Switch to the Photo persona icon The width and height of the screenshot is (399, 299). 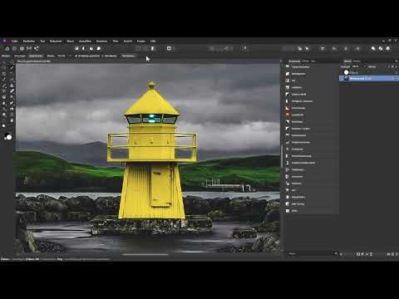tap(7, 48)
